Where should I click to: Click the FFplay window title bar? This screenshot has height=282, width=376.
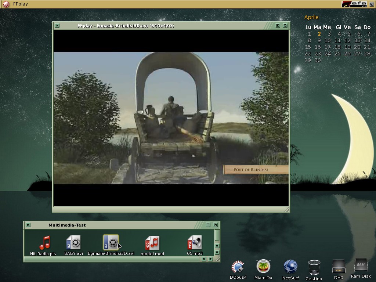[x=165, y=26]
